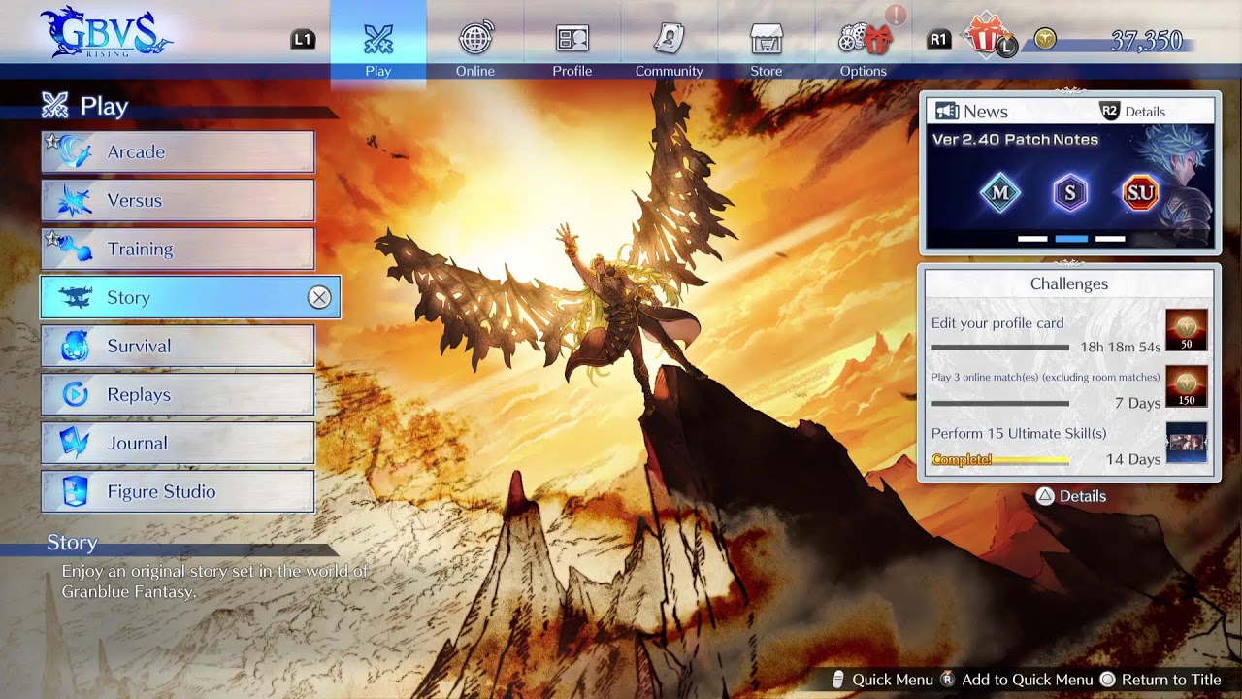
Task: Click the X confirm icon on Story
Action: click(319, 298)
